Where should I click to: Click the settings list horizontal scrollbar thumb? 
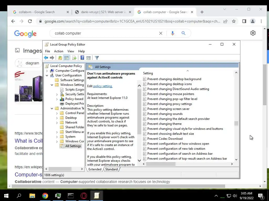(161, 164)
